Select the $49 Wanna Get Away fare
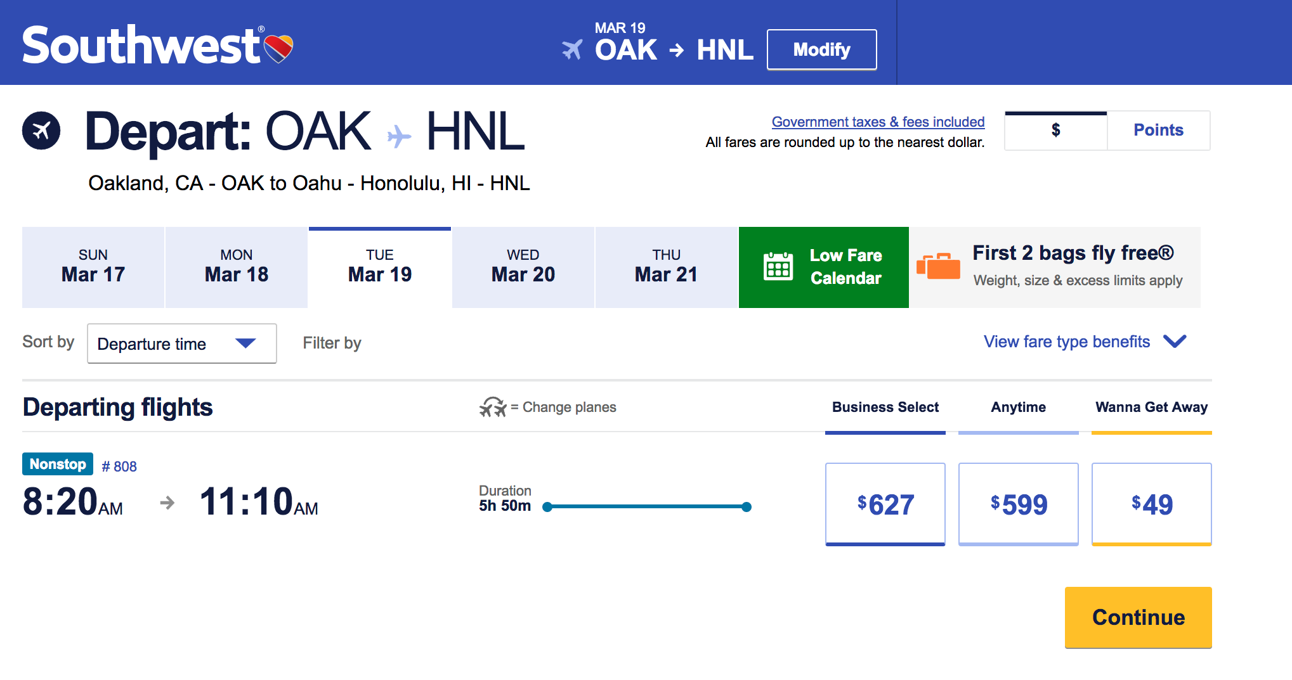This screenshot has height=680, width=1292. tap(1152, 504)
